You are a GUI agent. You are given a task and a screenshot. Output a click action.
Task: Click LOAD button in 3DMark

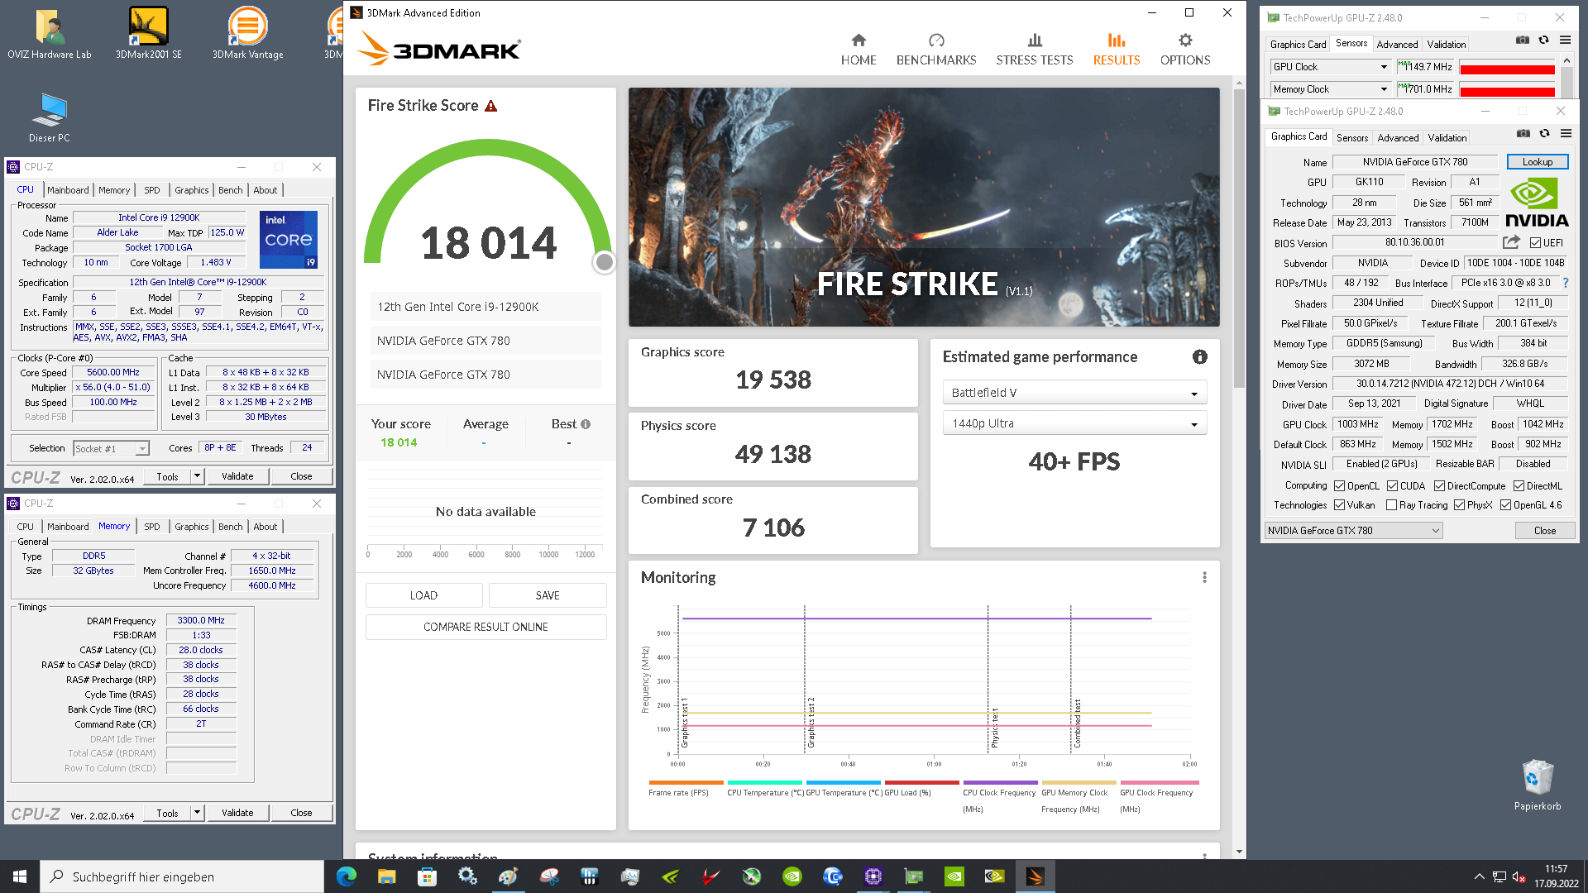coord(423,595)
